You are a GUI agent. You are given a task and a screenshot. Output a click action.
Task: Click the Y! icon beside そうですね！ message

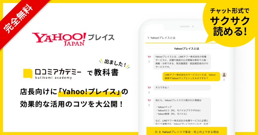coord(149,88)
